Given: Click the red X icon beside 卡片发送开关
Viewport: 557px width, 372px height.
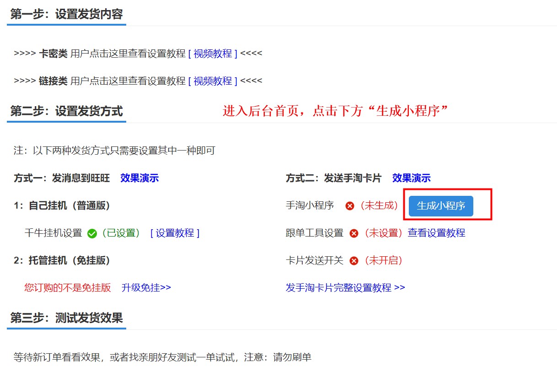Looking at the screenshot, I should pyautogui.click(x=353, y=261).
